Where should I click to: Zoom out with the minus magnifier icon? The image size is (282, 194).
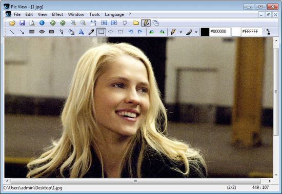coord(83,23)
